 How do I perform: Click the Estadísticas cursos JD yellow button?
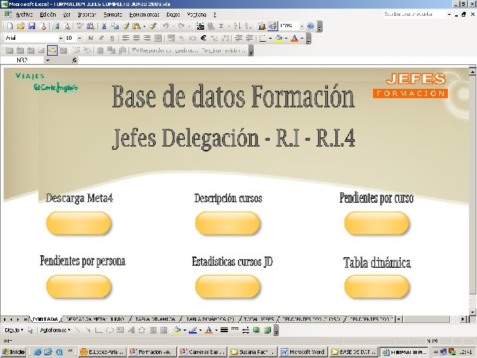(x=228, y=286)
